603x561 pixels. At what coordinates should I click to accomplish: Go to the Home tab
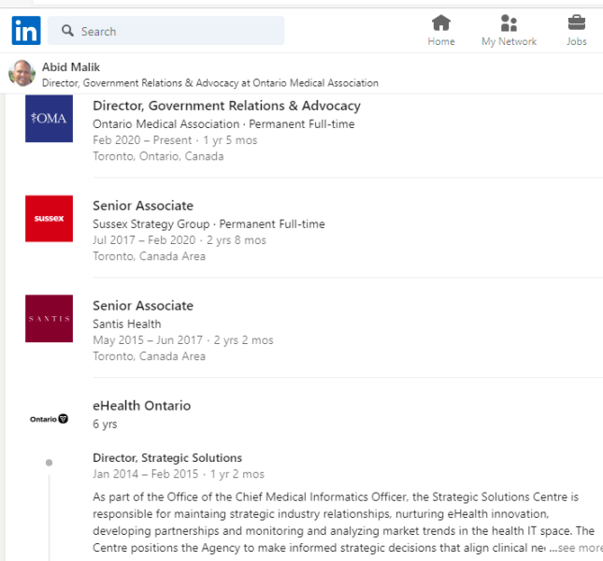441,30
